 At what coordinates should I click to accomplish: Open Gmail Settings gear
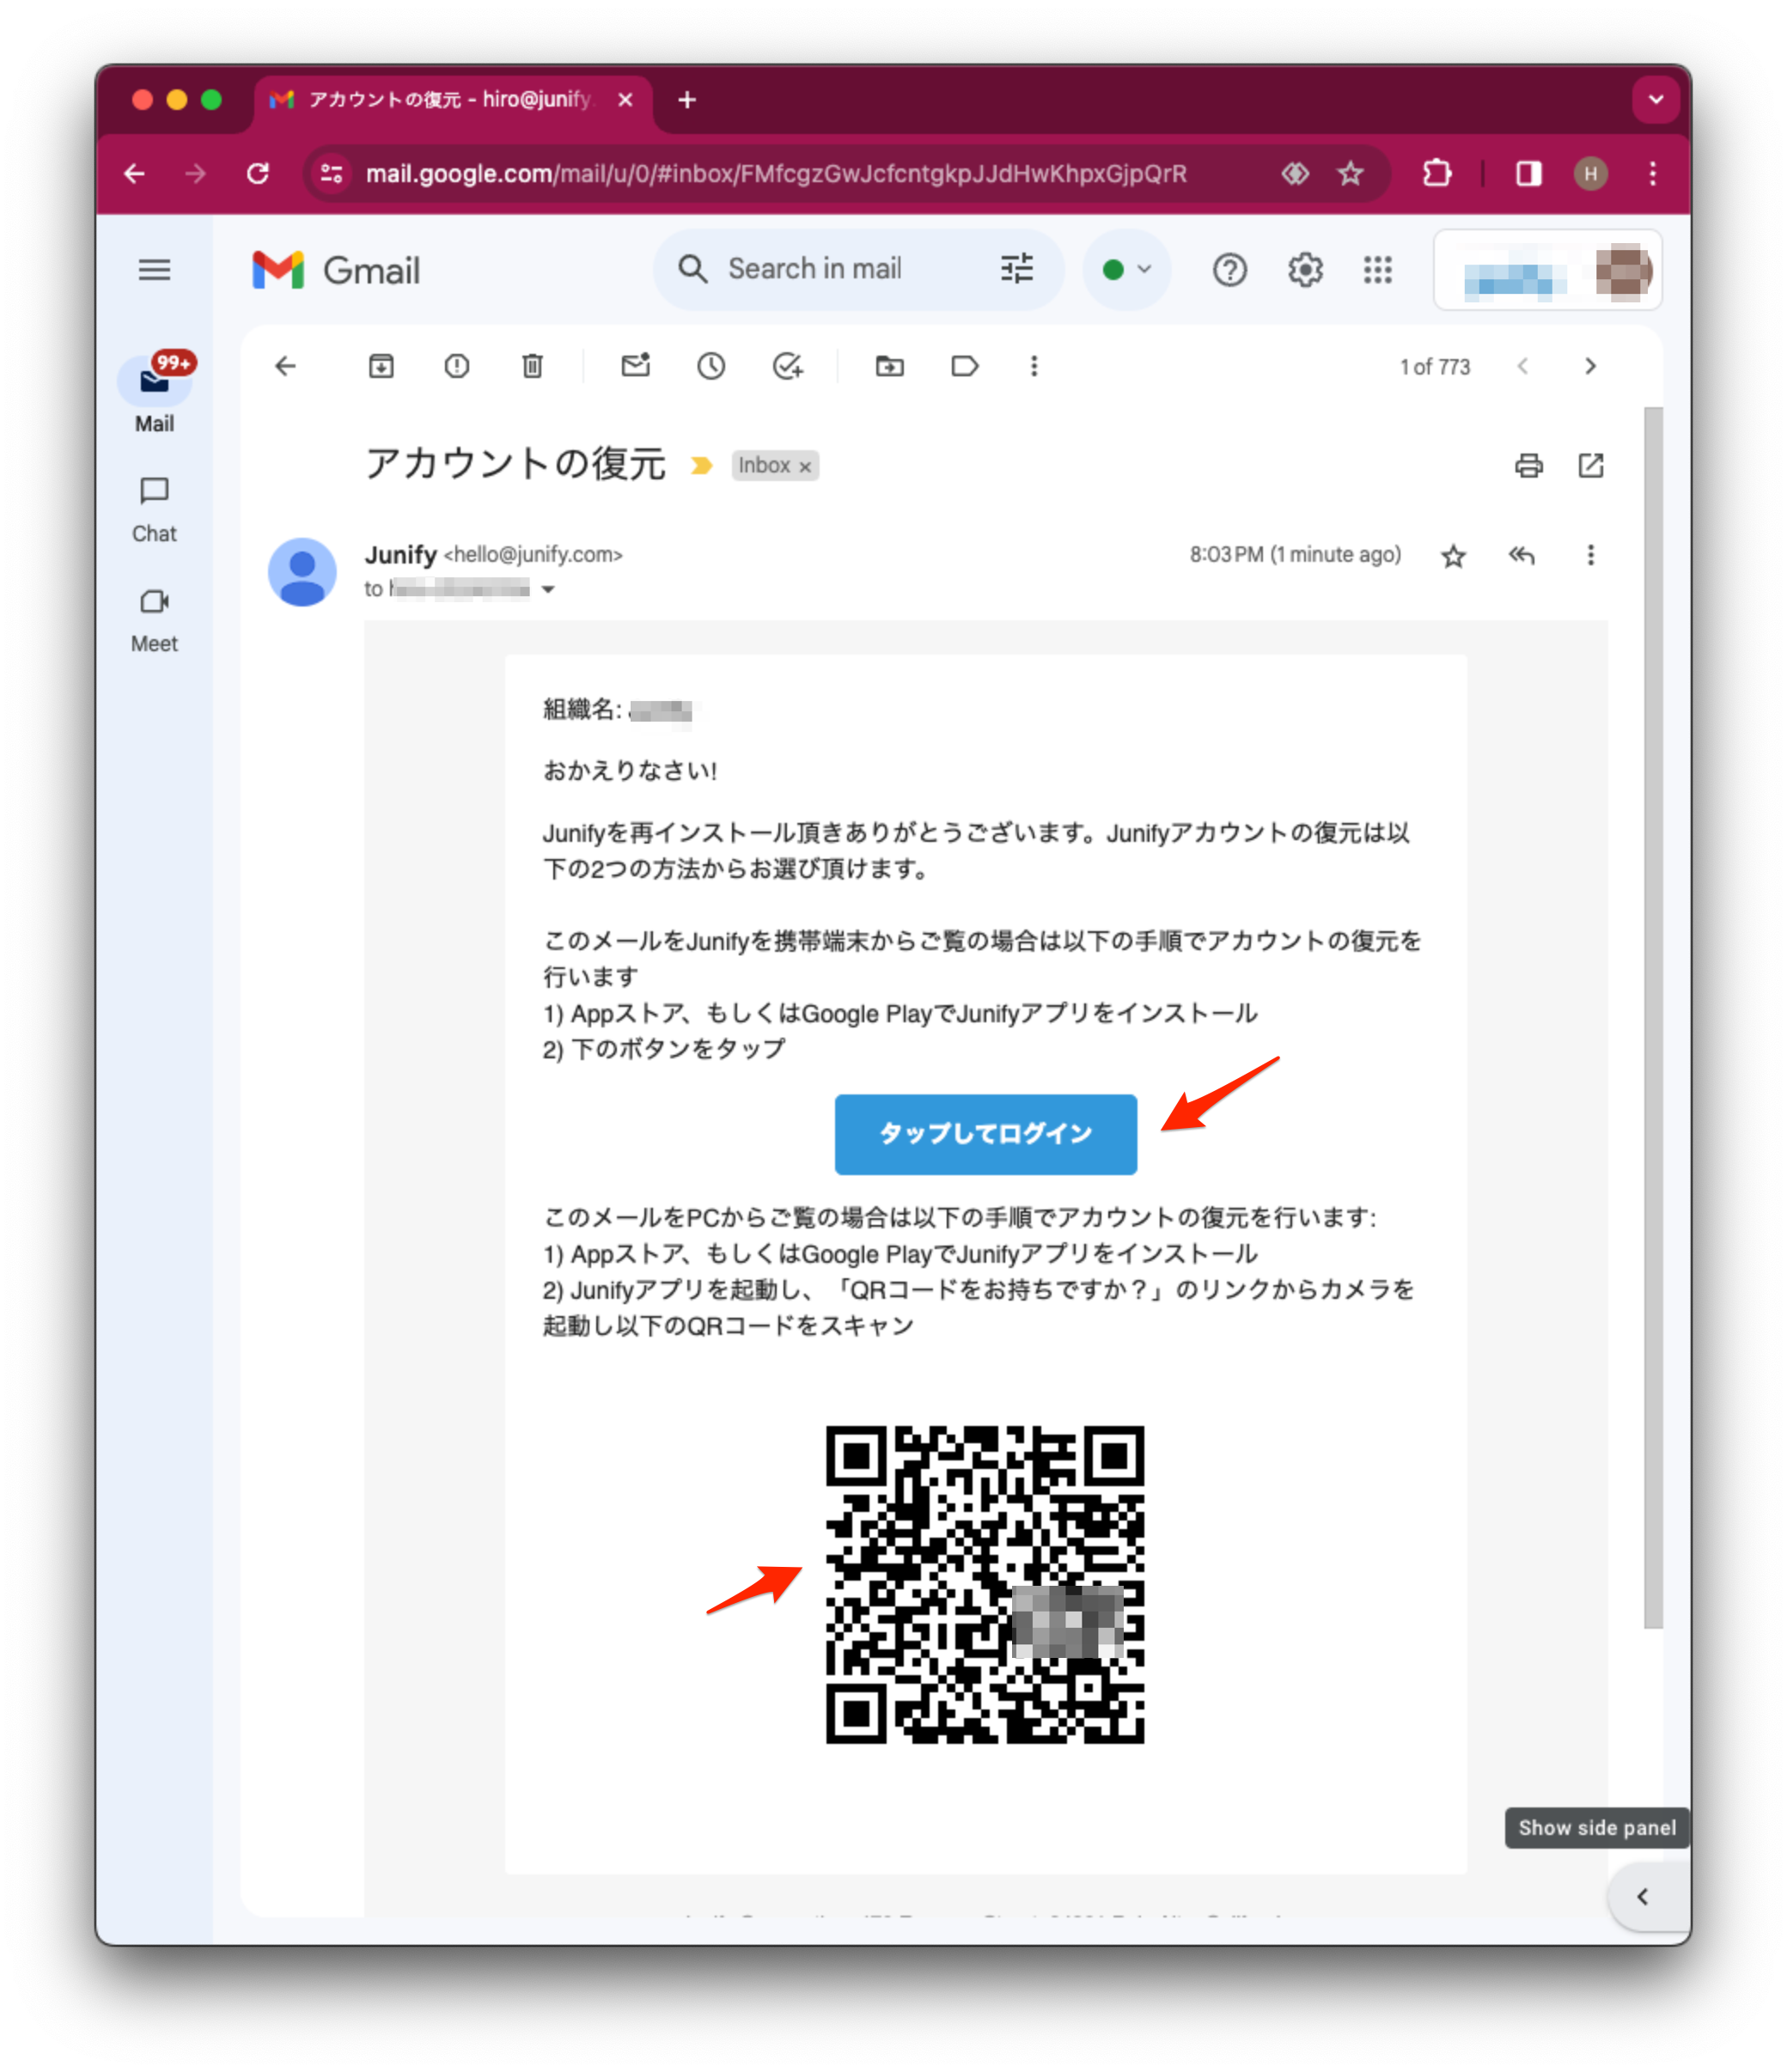point(1305,270)
